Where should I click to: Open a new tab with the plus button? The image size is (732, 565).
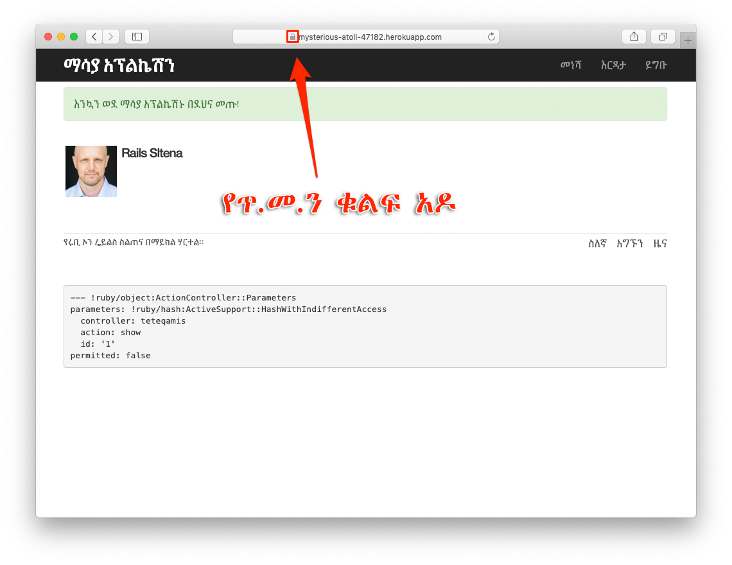point(688,40)
